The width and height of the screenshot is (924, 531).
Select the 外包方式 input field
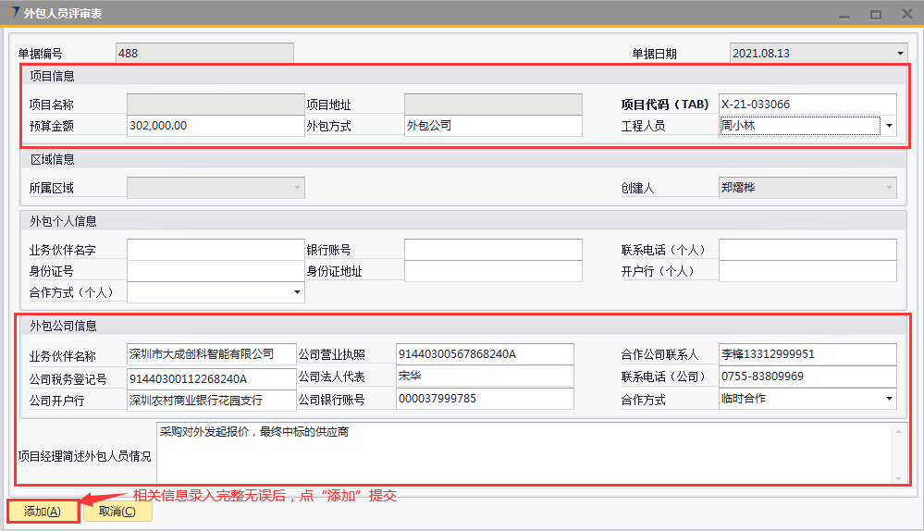492,126
